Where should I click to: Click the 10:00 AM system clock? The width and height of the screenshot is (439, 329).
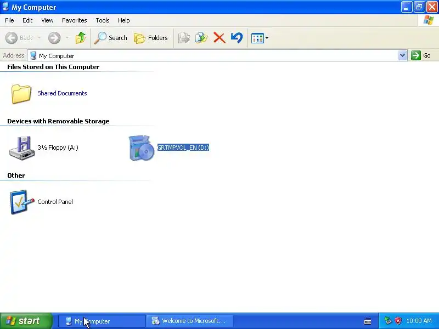pyautogui.click(x=419, y=321)
